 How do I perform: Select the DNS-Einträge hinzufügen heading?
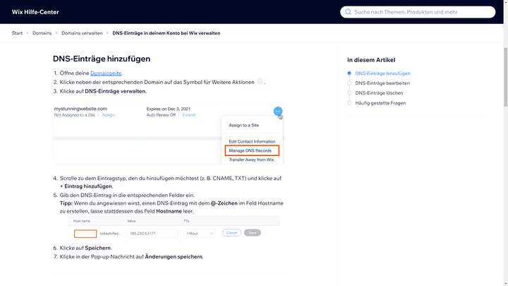coord(102,59)
